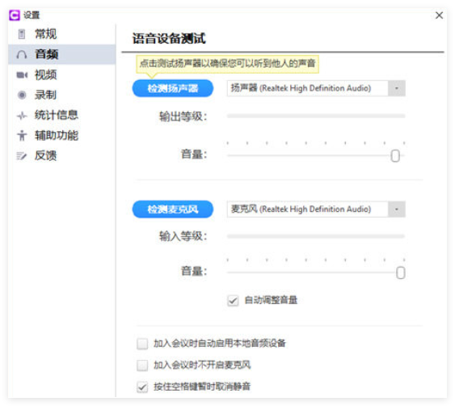This screenshot has height=406, width=455.
Task: Click the 输出等级 level bar
Action: pyautogui.click(x=316, y=116)
